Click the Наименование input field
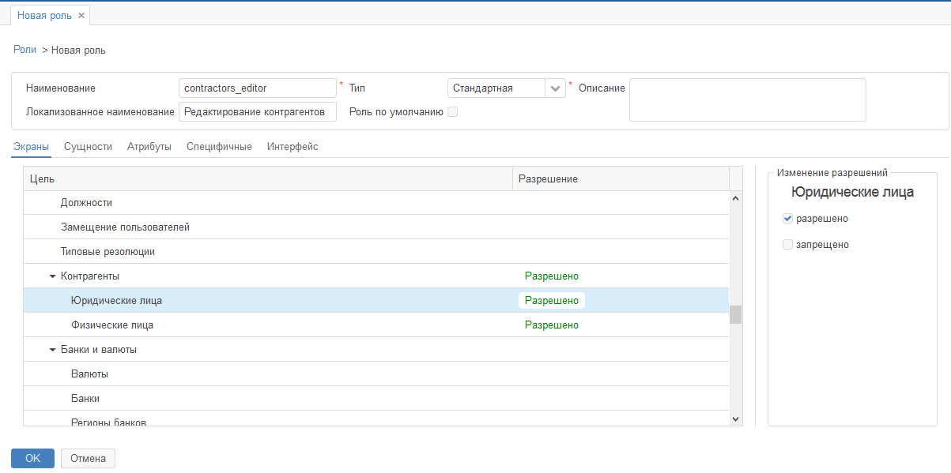951x473 pixels. point(258,88)
